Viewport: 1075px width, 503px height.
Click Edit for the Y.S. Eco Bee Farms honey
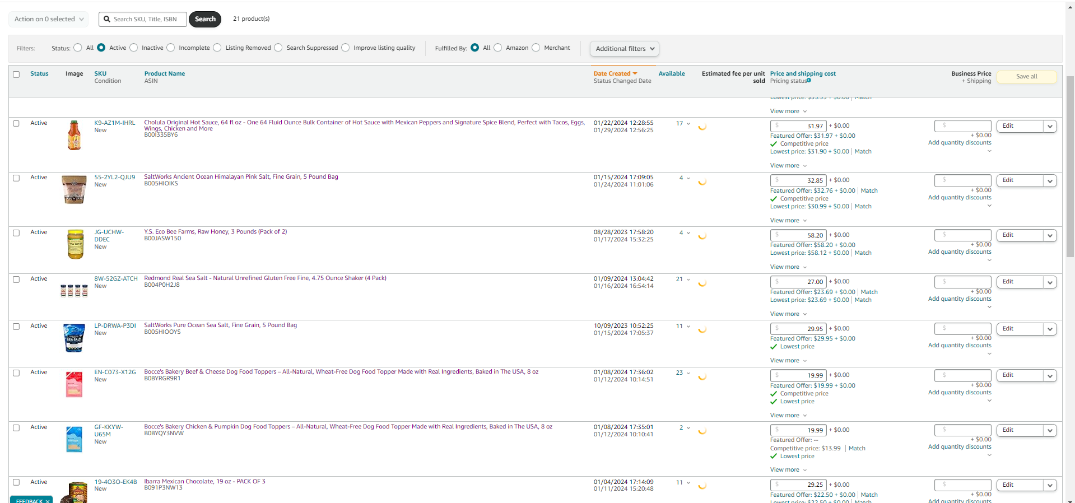pos(1020,235)
